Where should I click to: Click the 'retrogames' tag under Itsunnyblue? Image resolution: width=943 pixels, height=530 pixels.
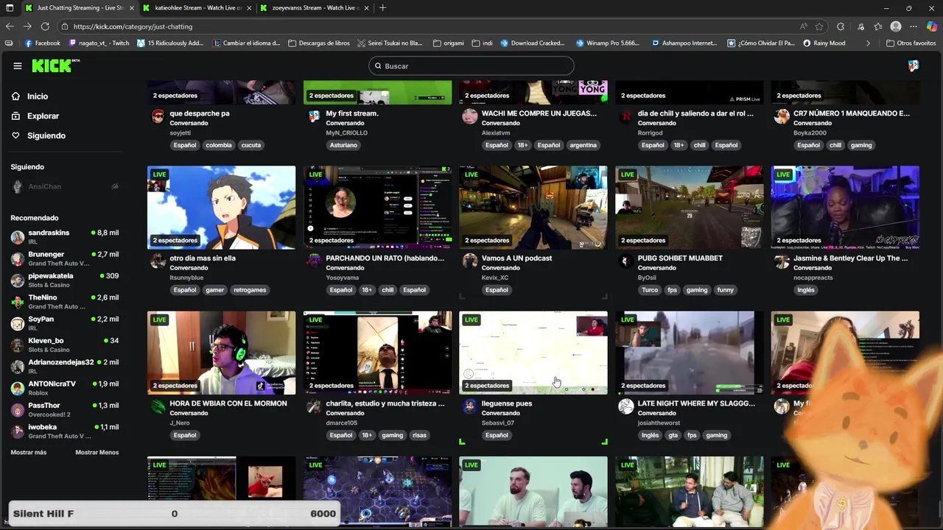[250, 290]
